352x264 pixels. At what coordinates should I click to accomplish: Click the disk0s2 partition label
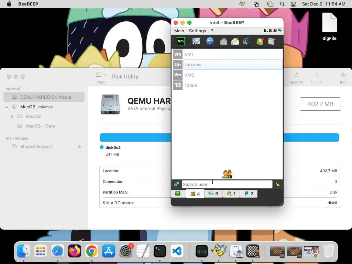click(113, 147)
